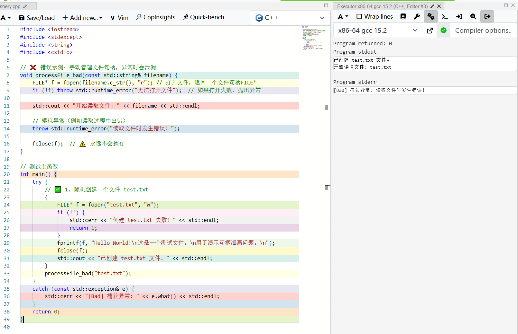Toggle execution stdin with the arrow icon
Screen dimensions: 518x334
click(x=459, y=16)
